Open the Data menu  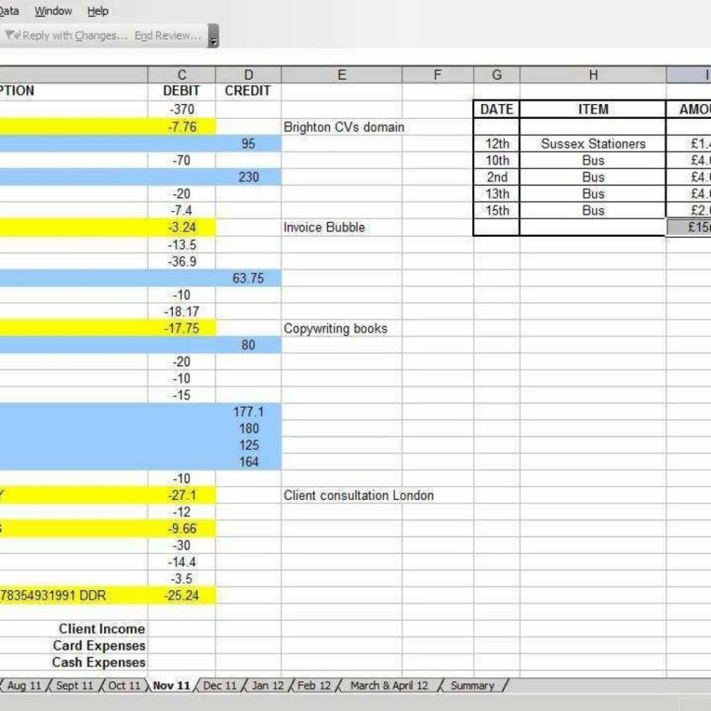click(x=10, y=10)
